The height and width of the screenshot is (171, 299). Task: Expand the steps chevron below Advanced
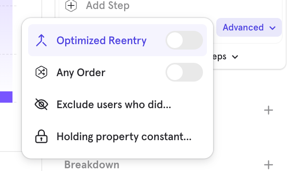click(235, 57)
